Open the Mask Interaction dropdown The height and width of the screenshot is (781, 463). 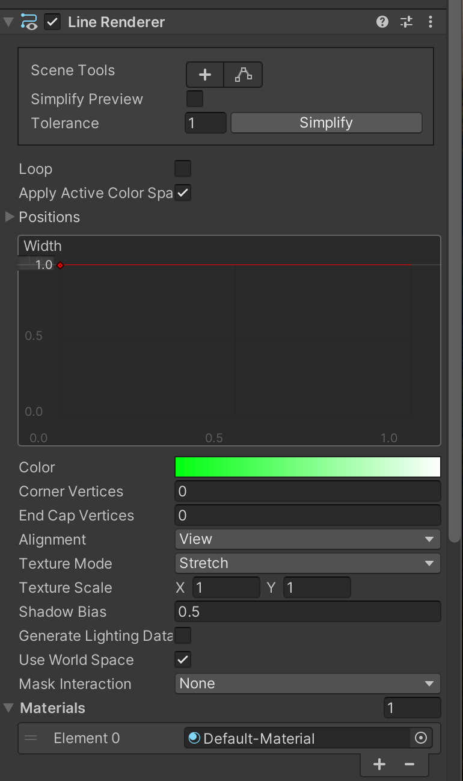pos(307,684)
